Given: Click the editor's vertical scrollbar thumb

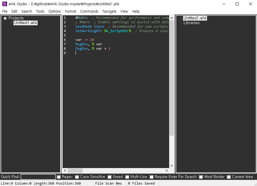Looking at the screenshot, I should [x=172, y=76].
